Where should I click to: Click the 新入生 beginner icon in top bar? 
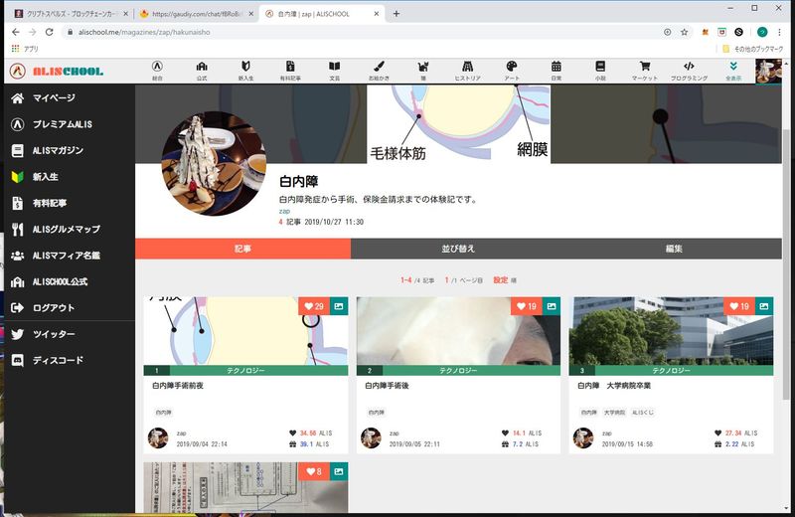point(245,70)
